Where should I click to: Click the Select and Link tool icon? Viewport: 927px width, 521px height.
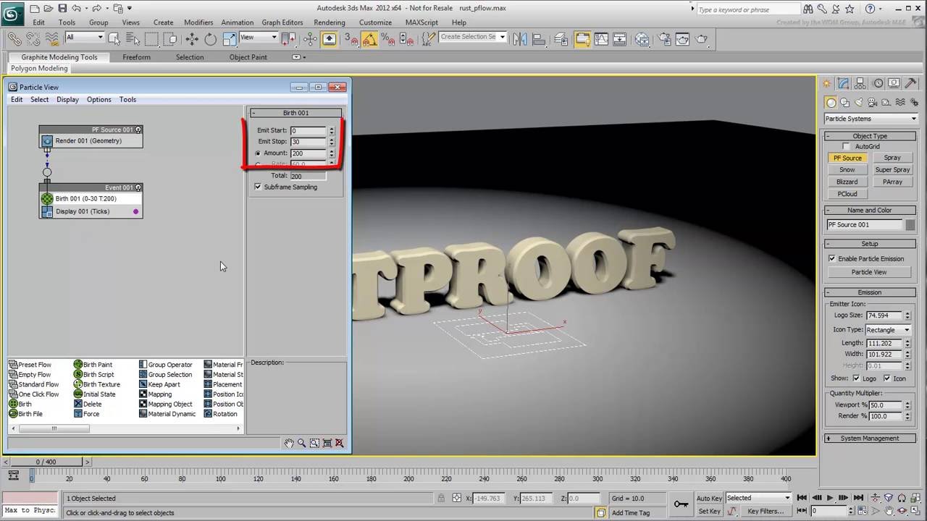click(x=14, y=39)
